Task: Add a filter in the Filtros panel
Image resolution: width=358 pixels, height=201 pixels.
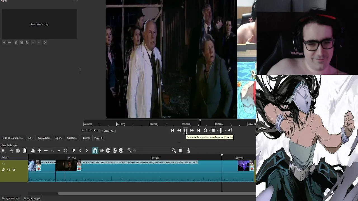Action: pos(4,42)
